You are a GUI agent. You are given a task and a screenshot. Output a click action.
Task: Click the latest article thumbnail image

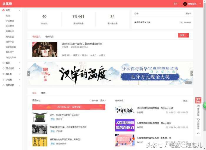click(45, 49)
